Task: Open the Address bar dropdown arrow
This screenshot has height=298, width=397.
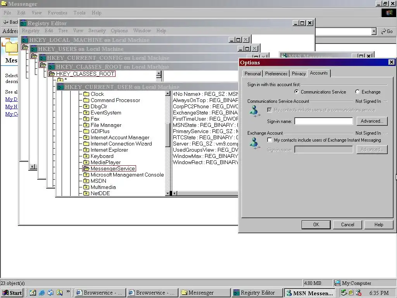Action: (374, 31)
